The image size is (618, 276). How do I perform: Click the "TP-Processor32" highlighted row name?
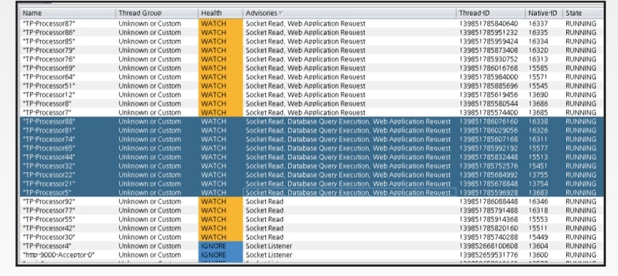click(x=49, y=166)
